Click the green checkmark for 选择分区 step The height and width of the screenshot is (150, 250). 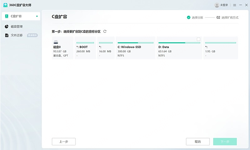[189, 17]
